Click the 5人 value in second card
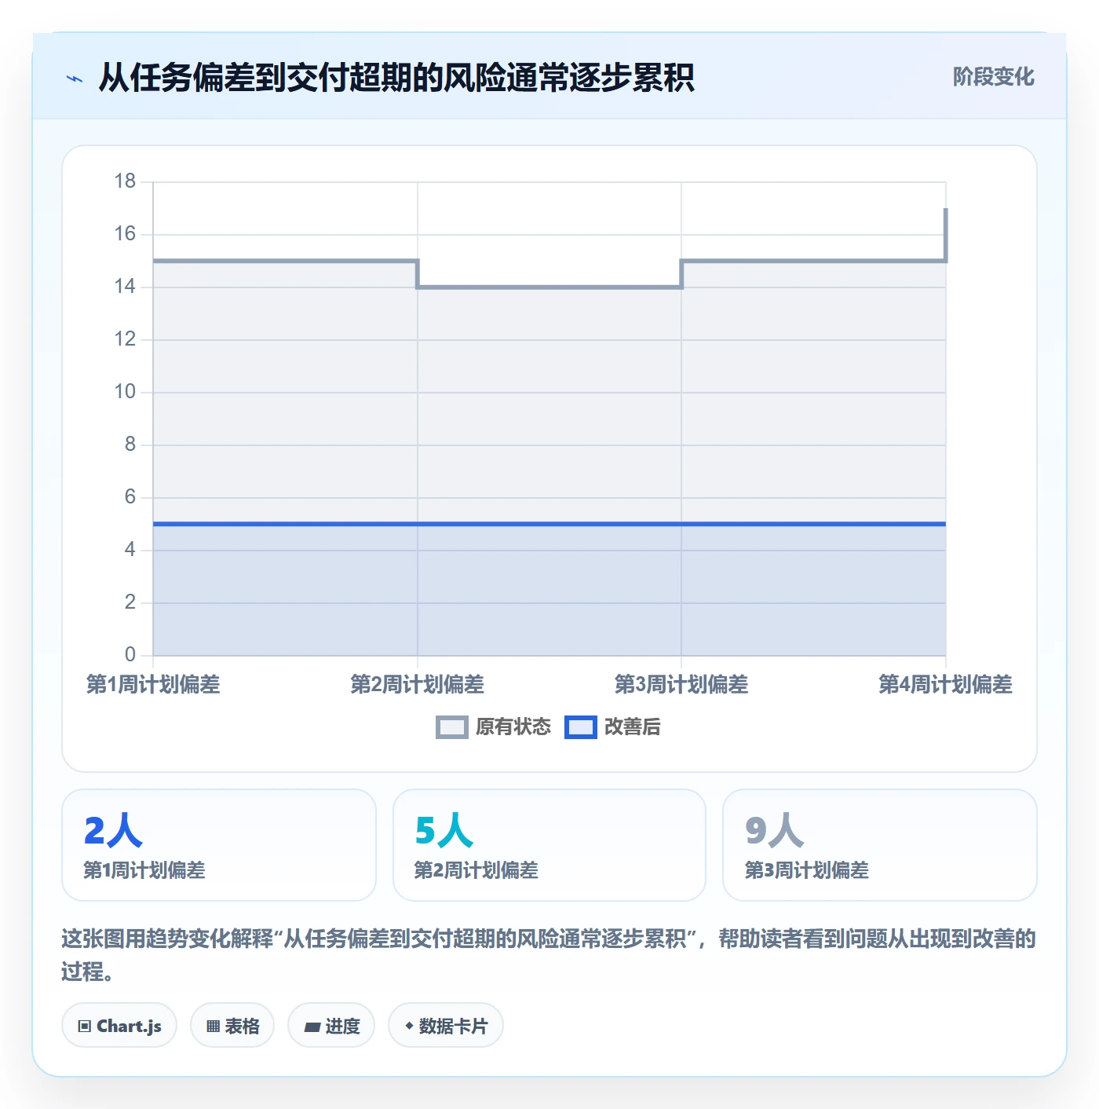The width and height of the screenshot is (1099, 1109). (444, 830)
